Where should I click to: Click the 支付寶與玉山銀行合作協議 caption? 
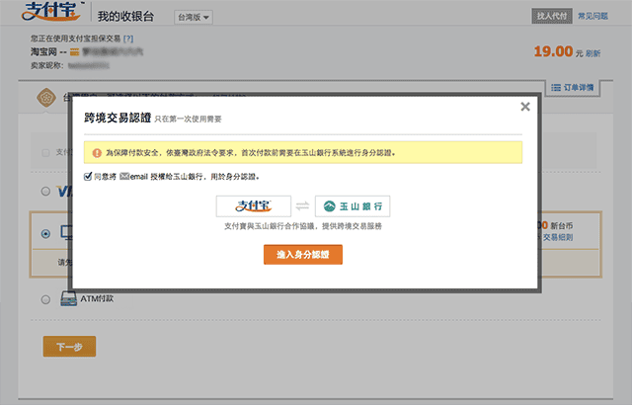click(303, 226)
